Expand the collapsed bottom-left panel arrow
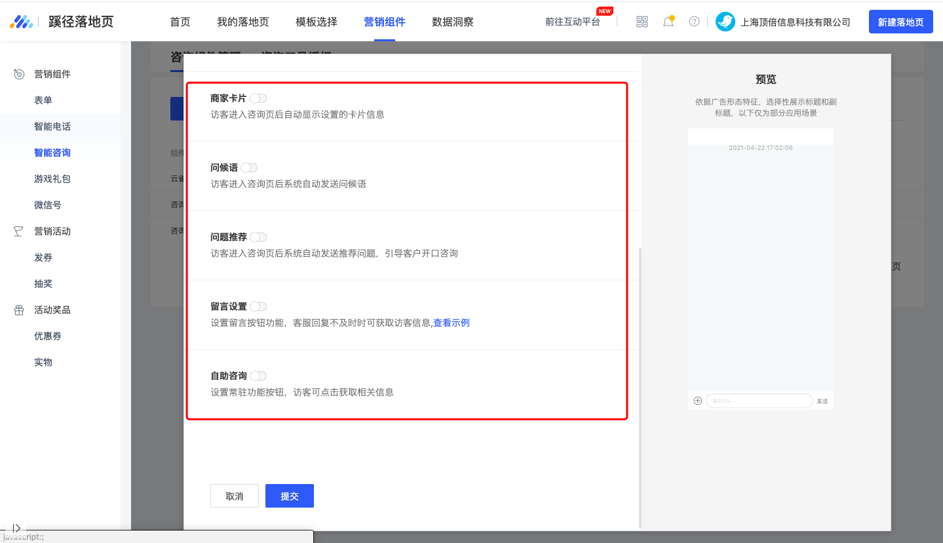 (16, 528)
